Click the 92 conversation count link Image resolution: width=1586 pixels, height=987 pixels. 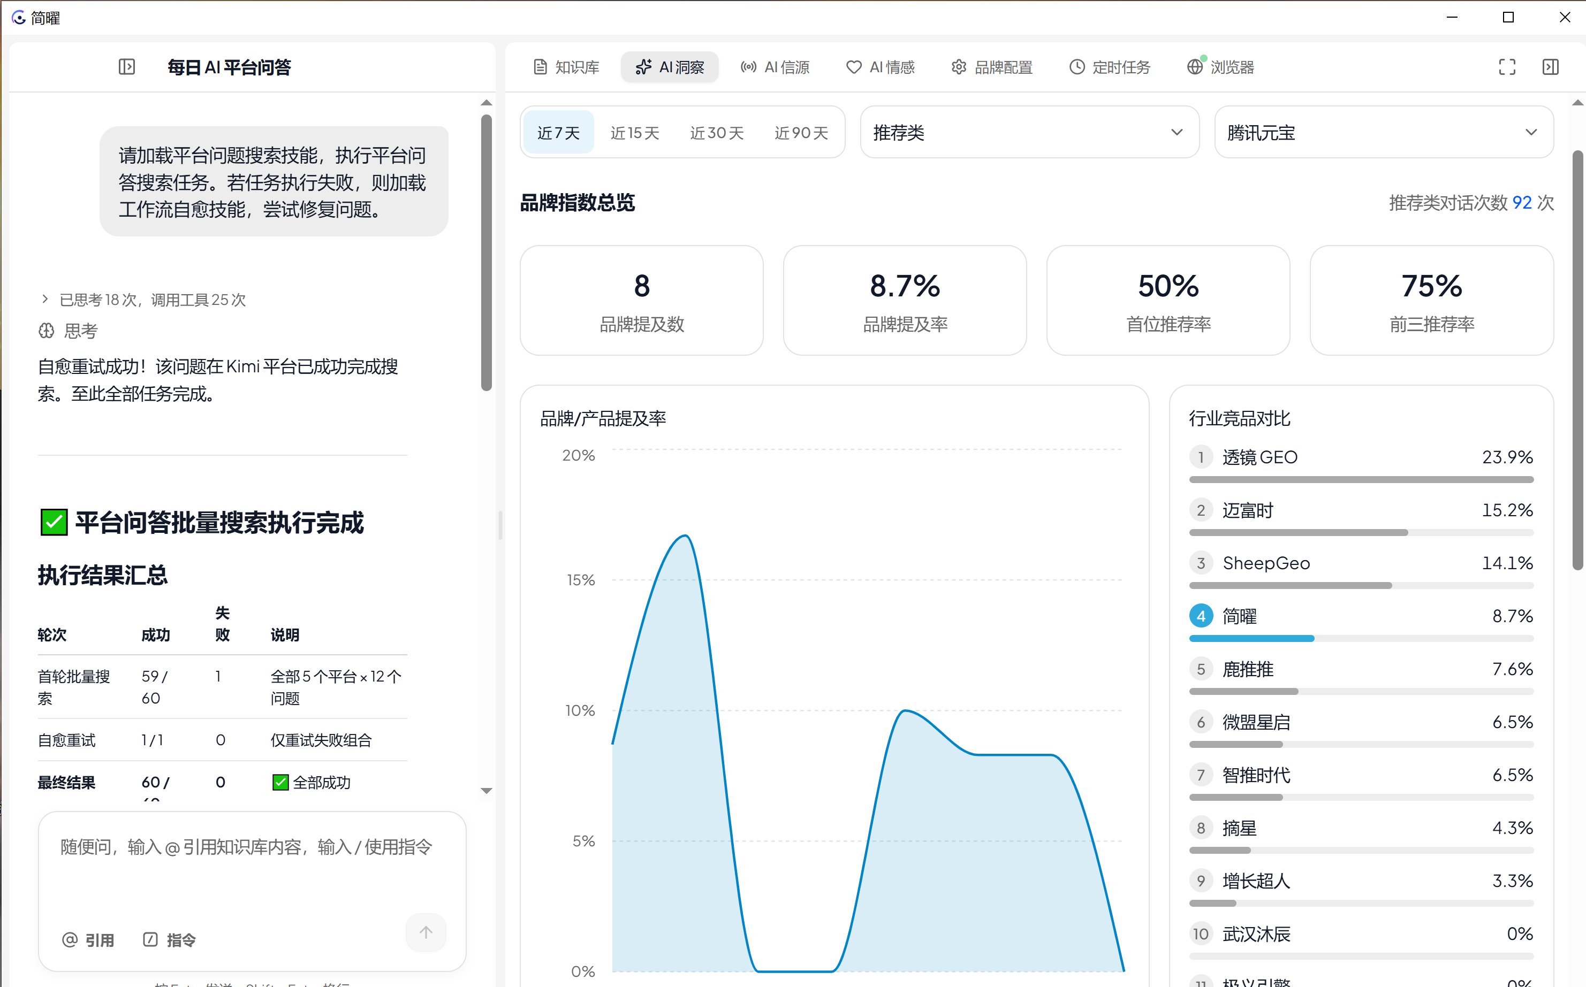1522,203
